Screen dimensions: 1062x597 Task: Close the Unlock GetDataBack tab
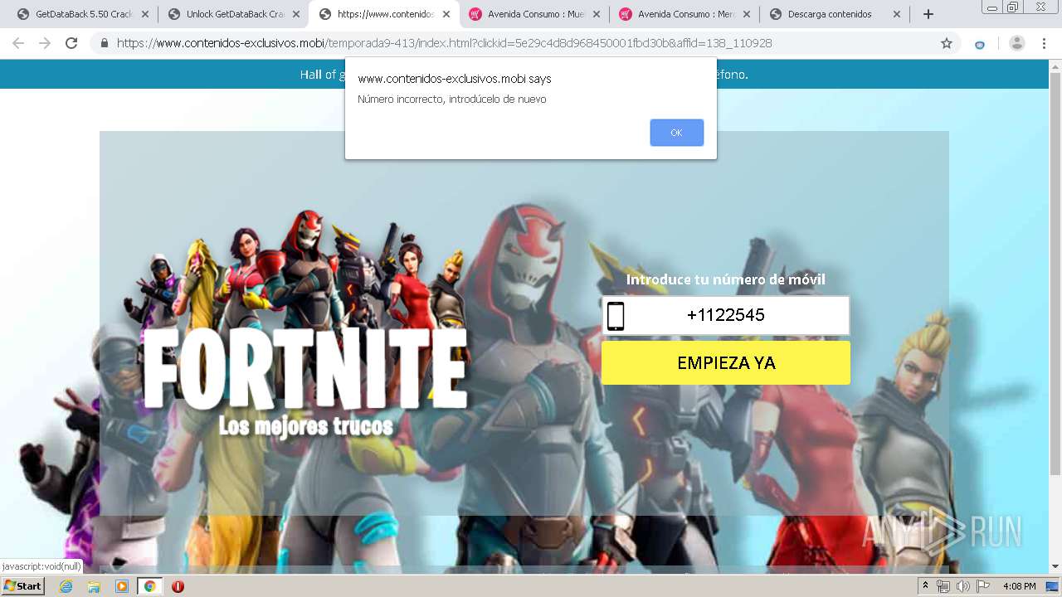click(x=296, y=14)
